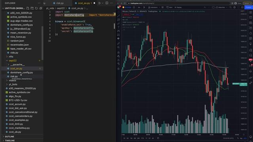This screenshot has width=253, height=142.
Task: Toggle log scale below the TradingView chart
Action: [241, 138]
